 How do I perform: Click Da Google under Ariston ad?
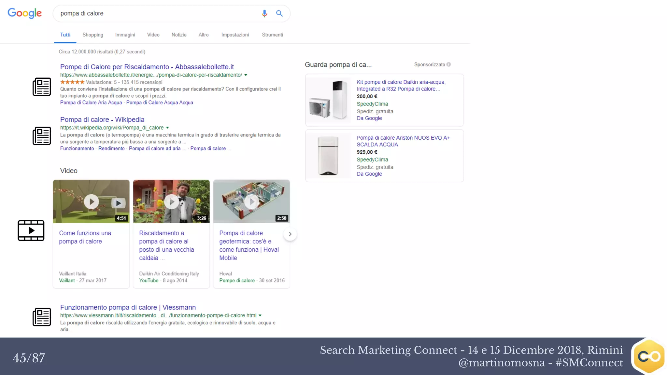pyautogui.click(x=369, y=174)
